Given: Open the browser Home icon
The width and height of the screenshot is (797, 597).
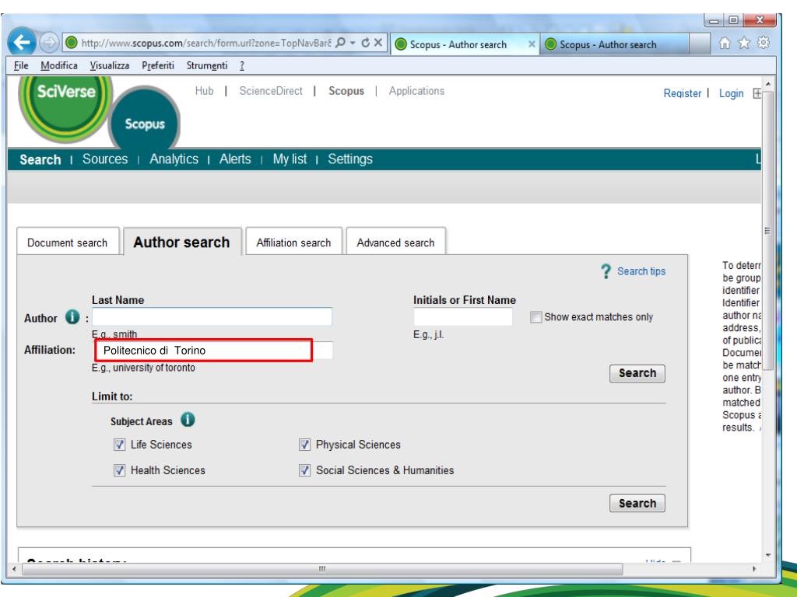Looking at the screenshot, I should point(725,44).
